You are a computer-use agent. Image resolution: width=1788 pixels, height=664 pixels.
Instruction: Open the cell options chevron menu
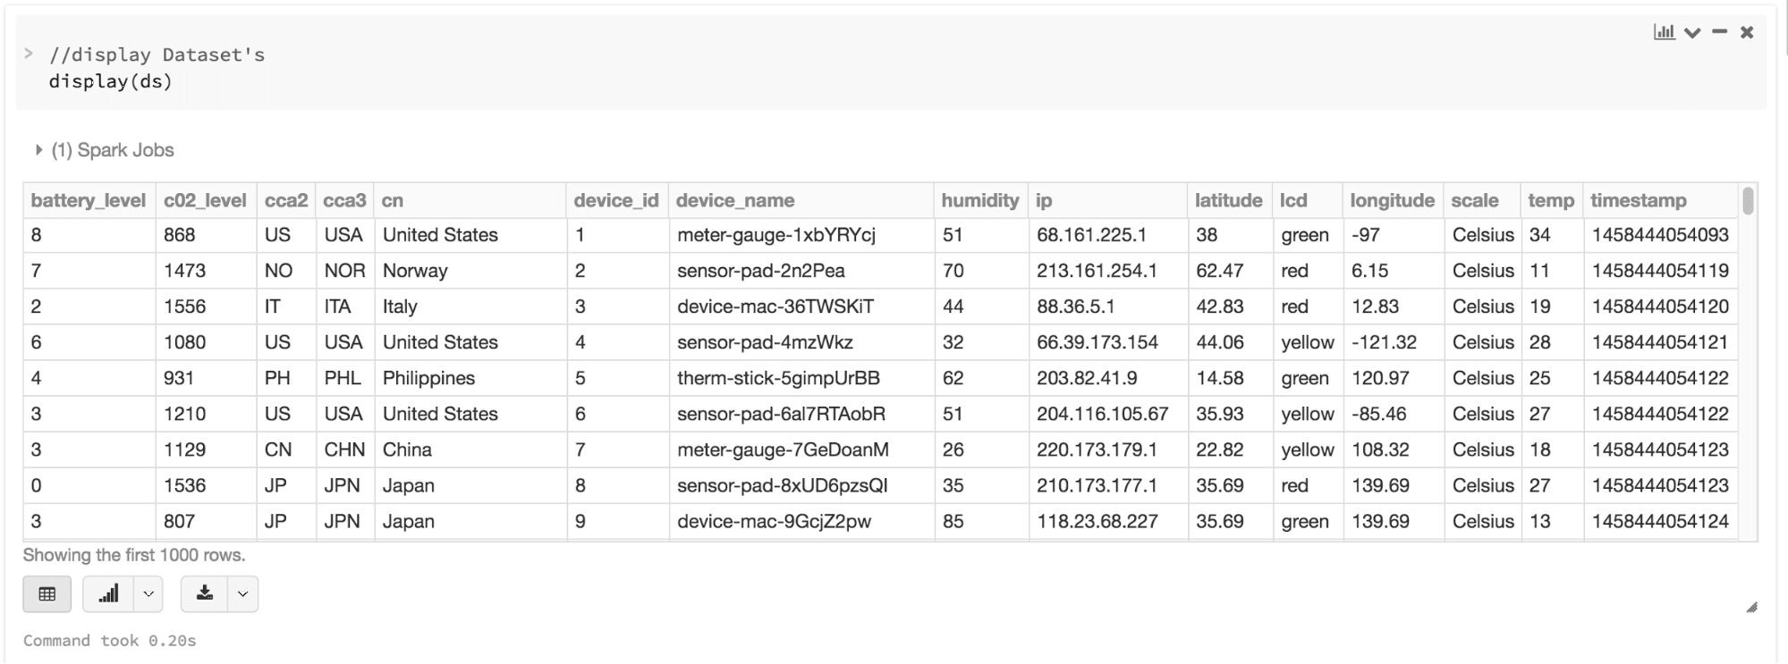1692,33
